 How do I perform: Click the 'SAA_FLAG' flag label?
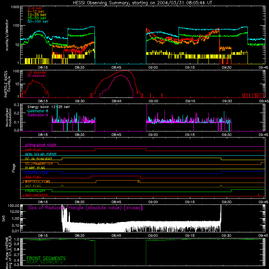pyautogui.click(x=33, y=177)
